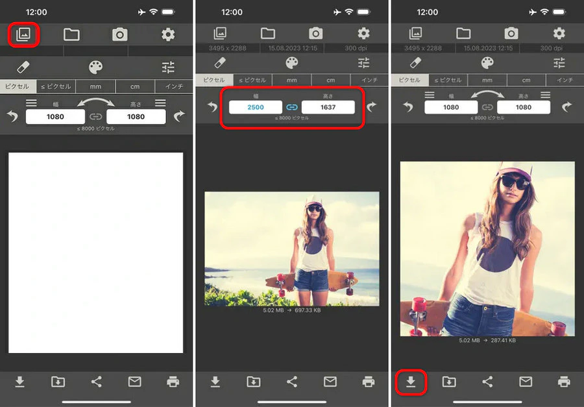Tap mail icon under the blank white canvas
Viewport: 584px width, 407px height.
pos(134,382)
